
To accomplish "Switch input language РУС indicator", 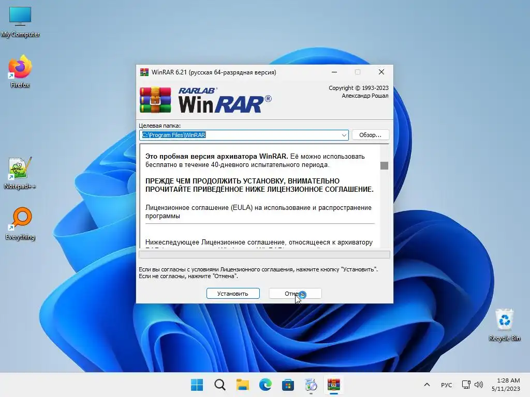I will pos(447,385).
